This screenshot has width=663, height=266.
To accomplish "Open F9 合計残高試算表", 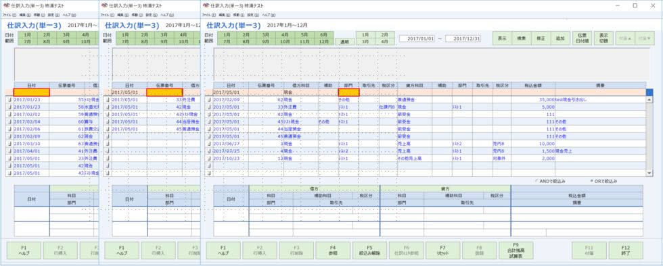I will pos(516,250).
